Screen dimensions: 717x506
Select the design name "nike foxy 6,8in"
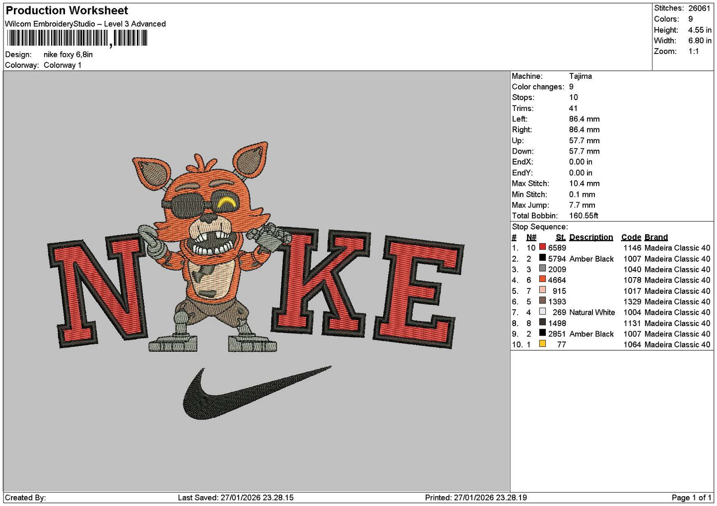click(x=68, y=55)
